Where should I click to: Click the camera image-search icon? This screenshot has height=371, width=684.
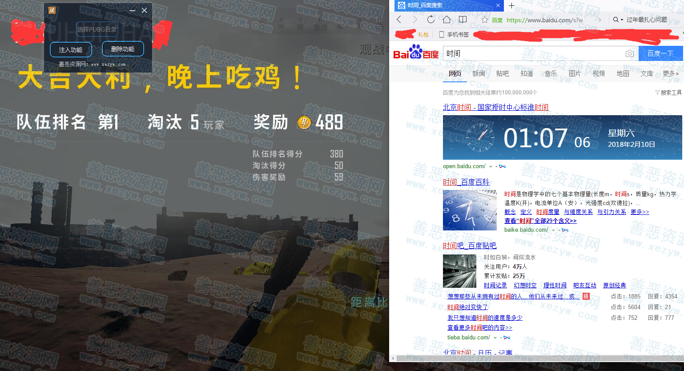pyautogui.click(x=629, y=54)
